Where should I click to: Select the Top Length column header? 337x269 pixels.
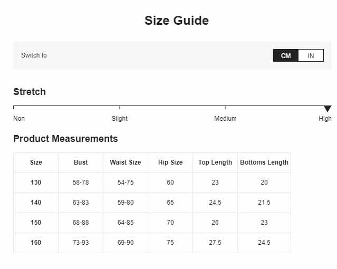click(x=215, y=162)
